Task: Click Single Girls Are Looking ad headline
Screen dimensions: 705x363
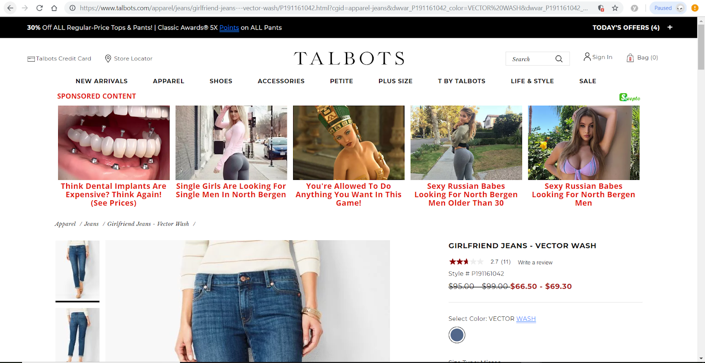Action: (231, 191)
